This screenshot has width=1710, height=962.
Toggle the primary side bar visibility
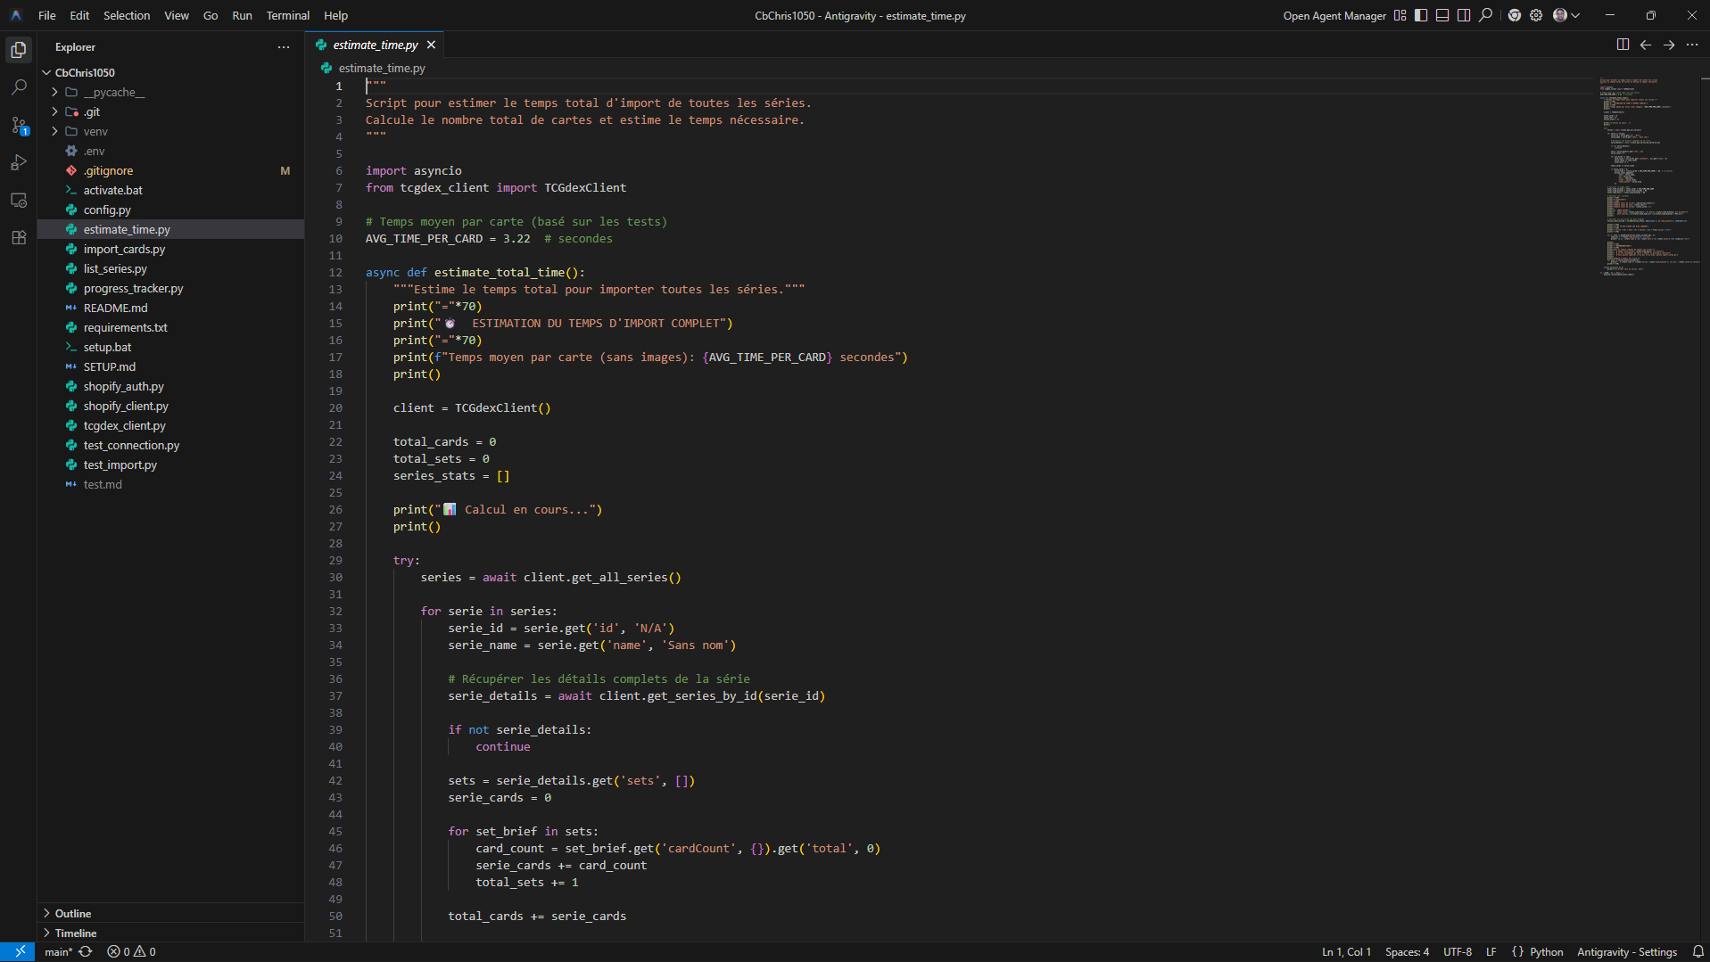1421,15
